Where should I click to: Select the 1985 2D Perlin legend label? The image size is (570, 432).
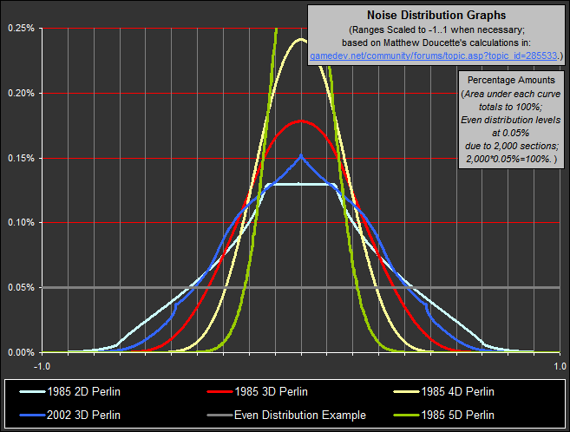pos(84,392)
